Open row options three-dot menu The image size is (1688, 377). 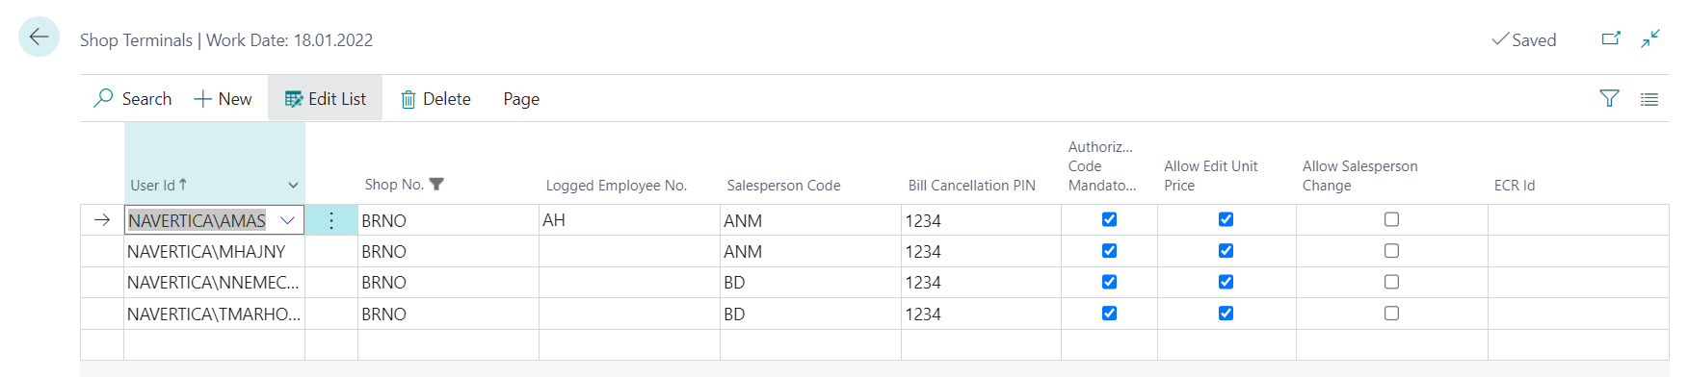point(331,220)
